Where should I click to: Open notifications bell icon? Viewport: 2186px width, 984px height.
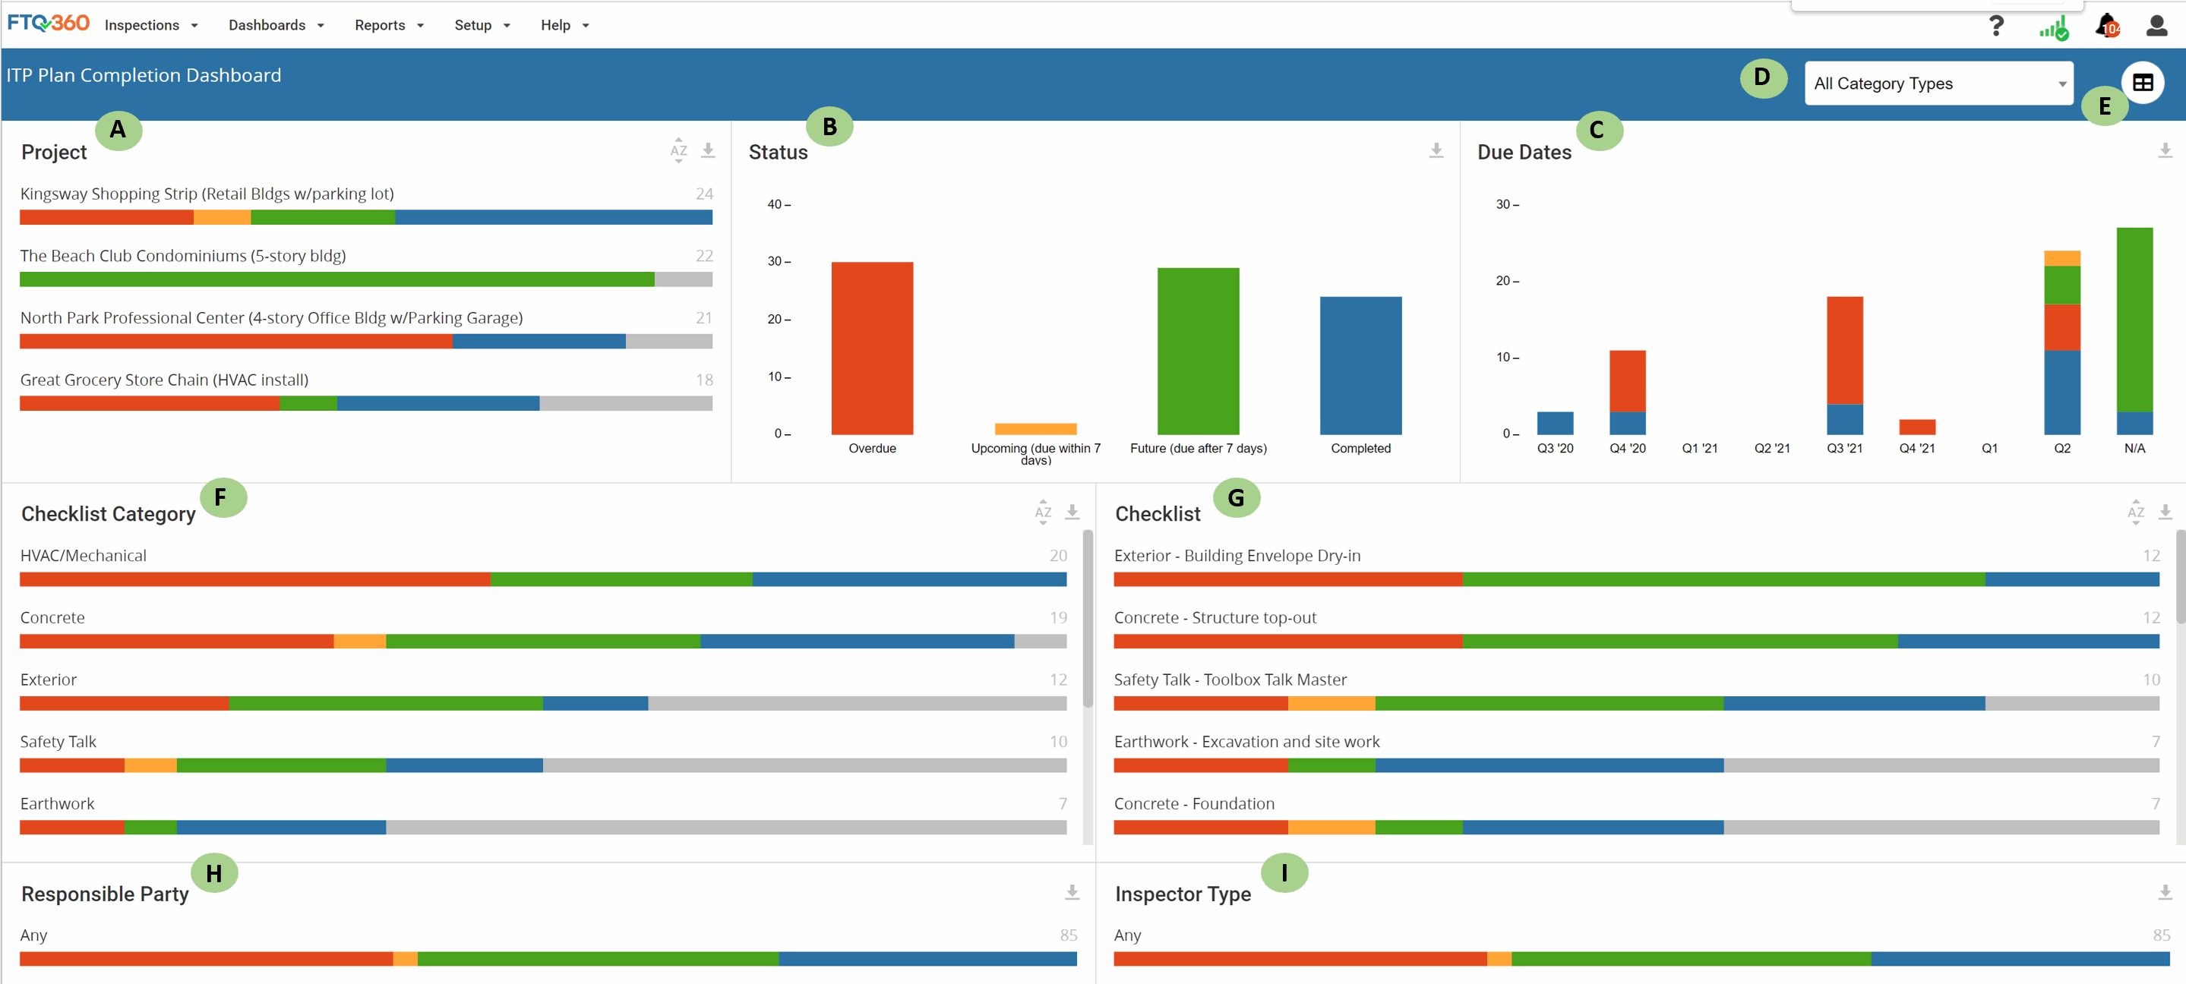point(2108,26)
